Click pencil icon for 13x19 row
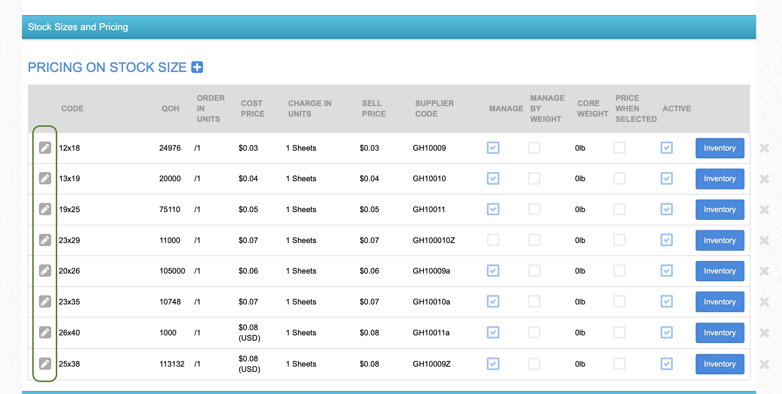This screenshot has height=394, width=782. point(45,178)
